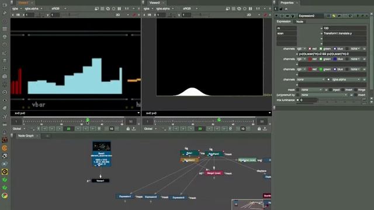Select the Expression3 node in graph
The height and width of the screenshot is (210, 374).
178,198
